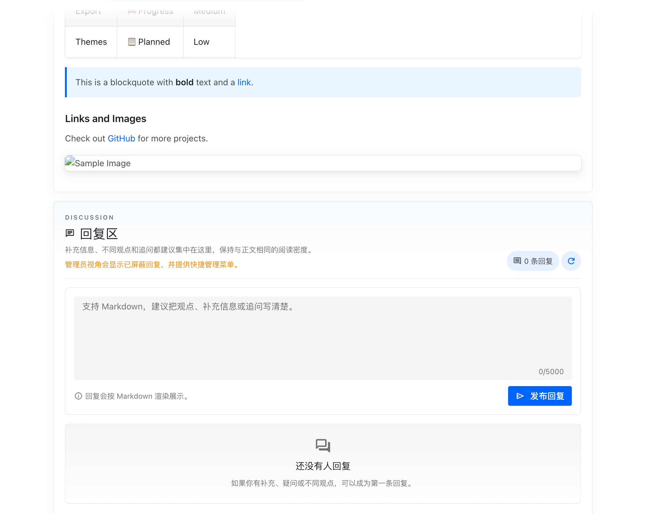The height and width of the screenshot is (514, 646).
Task: Click the Links and Images heading
Action: (105, 119)
